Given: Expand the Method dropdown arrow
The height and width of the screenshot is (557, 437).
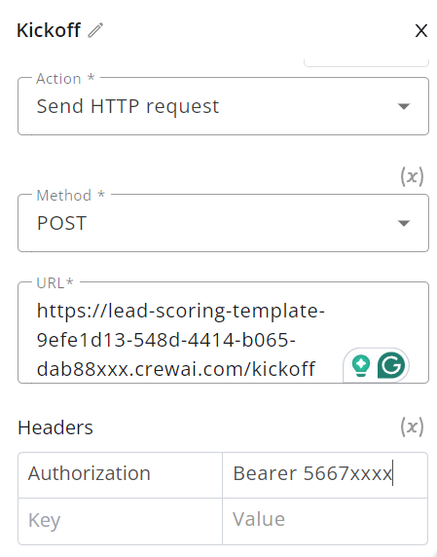Looking at the screenshot, I should (404, 223).
